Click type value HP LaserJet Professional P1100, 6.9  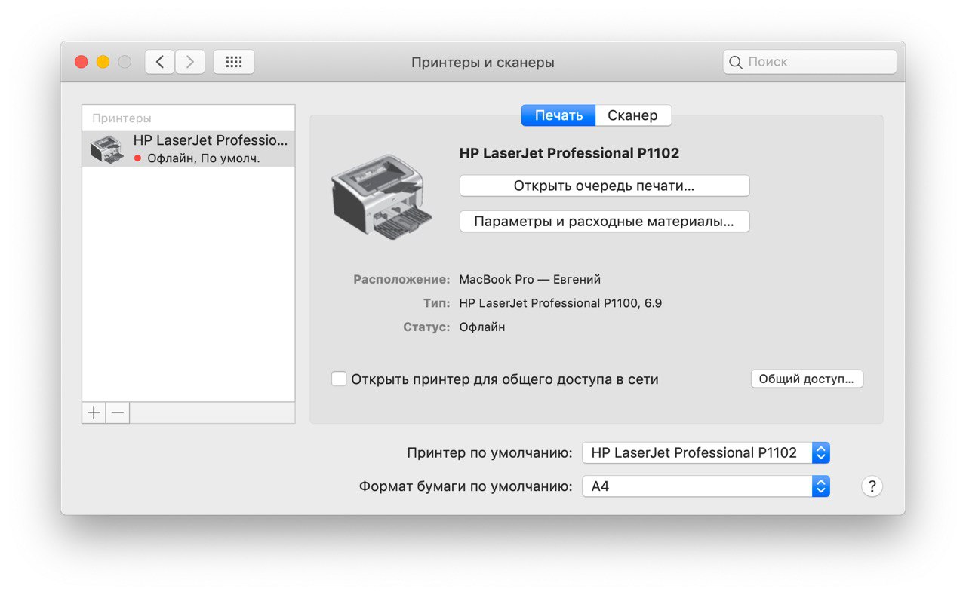pos(561,303)
